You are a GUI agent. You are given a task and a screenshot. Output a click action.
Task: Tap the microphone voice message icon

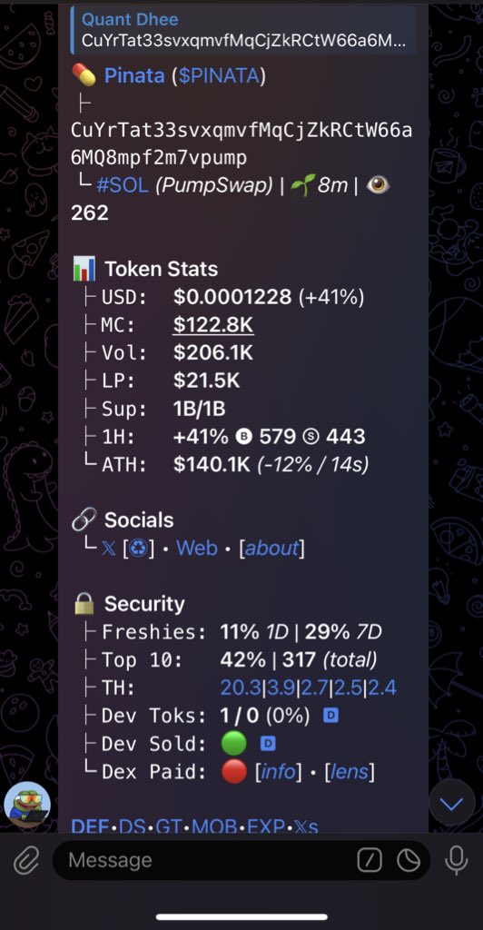pyautogui.click(x=457, y=860)
